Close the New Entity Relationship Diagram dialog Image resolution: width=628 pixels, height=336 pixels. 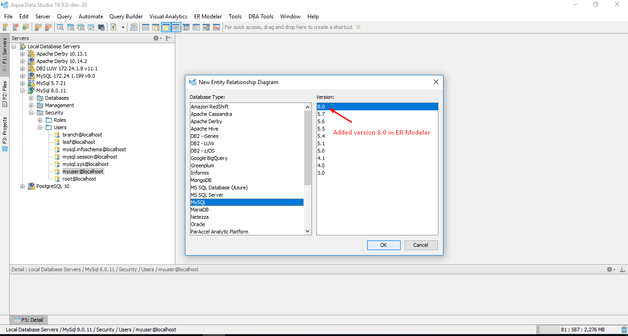pyautogui.click(x=436, y=82)
